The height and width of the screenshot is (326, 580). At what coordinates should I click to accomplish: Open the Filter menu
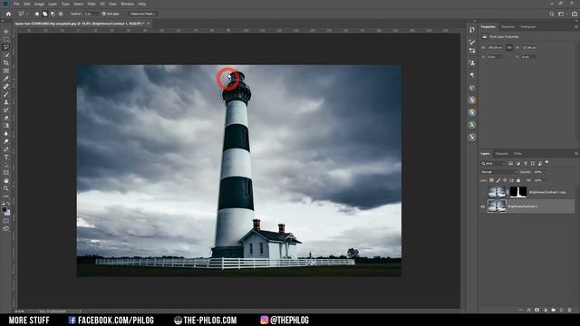[x=92, y=4]
